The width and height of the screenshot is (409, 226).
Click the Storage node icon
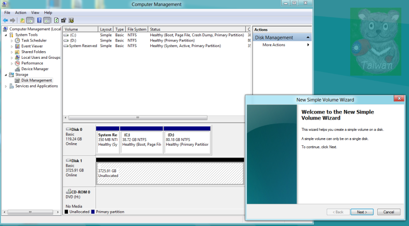click(x=11, y=75)
